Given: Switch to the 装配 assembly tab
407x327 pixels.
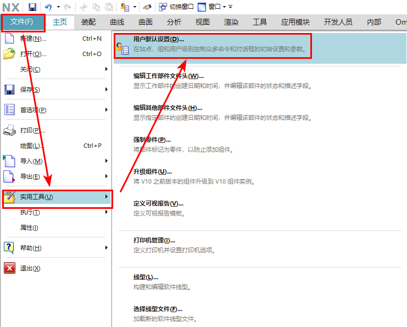Looking at the screenshot, I should (88, 22).
